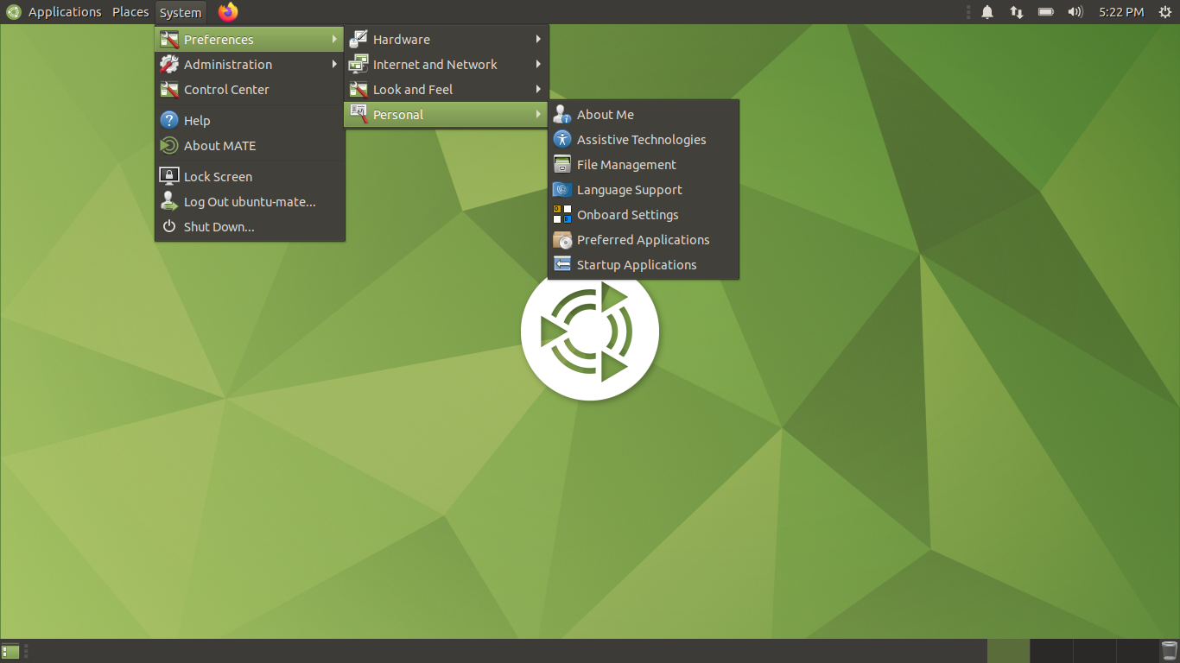Screen dimensions: 1180x663
Task: Click the About MATE logo icon
Action: [x=169, y=146]
